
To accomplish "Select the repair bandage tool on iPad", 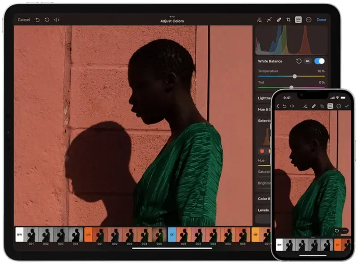I will point(279,20).
